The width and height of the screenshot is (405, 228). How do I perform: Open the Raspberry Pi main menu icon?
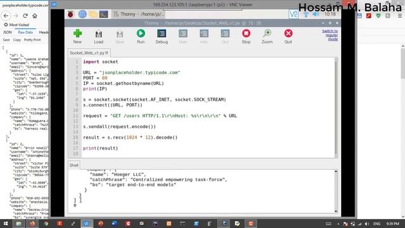click(70, 14)
